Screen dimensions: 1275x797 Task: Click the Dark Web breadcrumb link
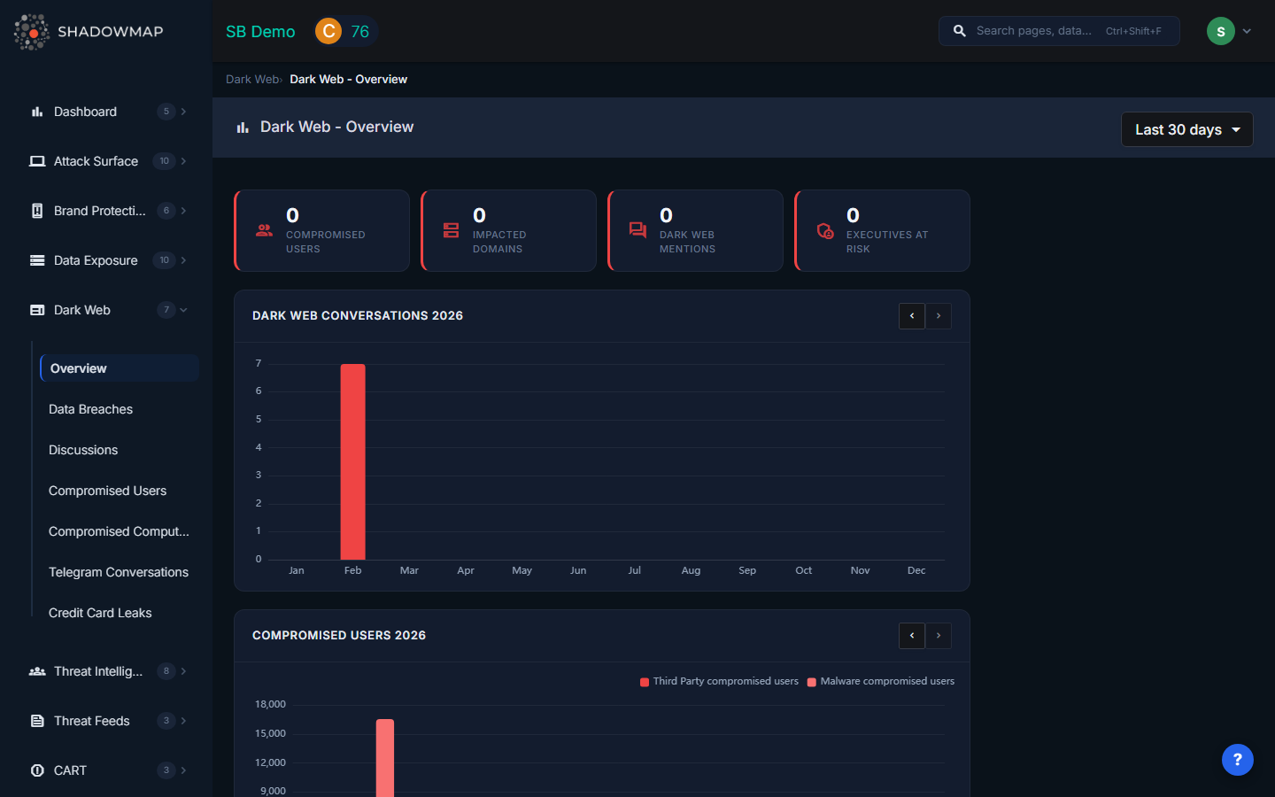[x=251, y=79]
